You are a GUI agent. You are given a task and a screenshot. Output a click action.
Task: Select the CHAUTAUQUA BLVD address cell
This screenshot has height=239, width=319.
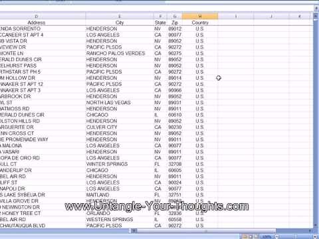pos(43,226)
